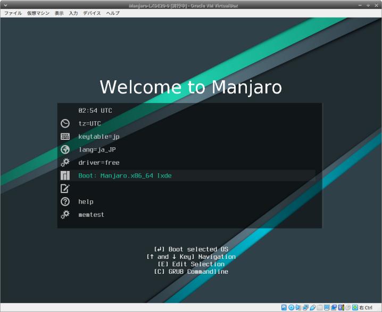Open the ファイル menu
The image size is (382, 312).
click(x=13, y=13)
